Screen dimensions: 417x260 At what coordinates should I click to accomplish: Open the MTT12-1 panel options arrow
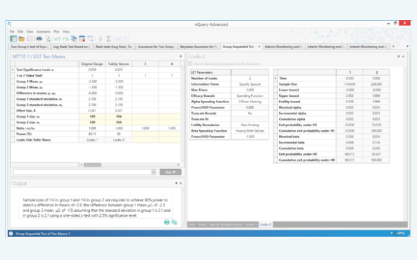[x=180, y=56]
